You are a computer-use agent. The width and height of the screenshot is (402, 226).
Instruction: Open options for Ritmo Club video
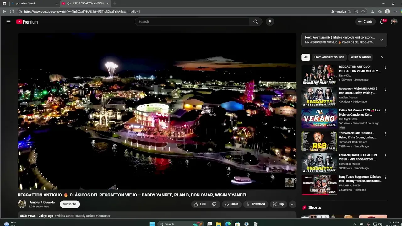point(385,67)
